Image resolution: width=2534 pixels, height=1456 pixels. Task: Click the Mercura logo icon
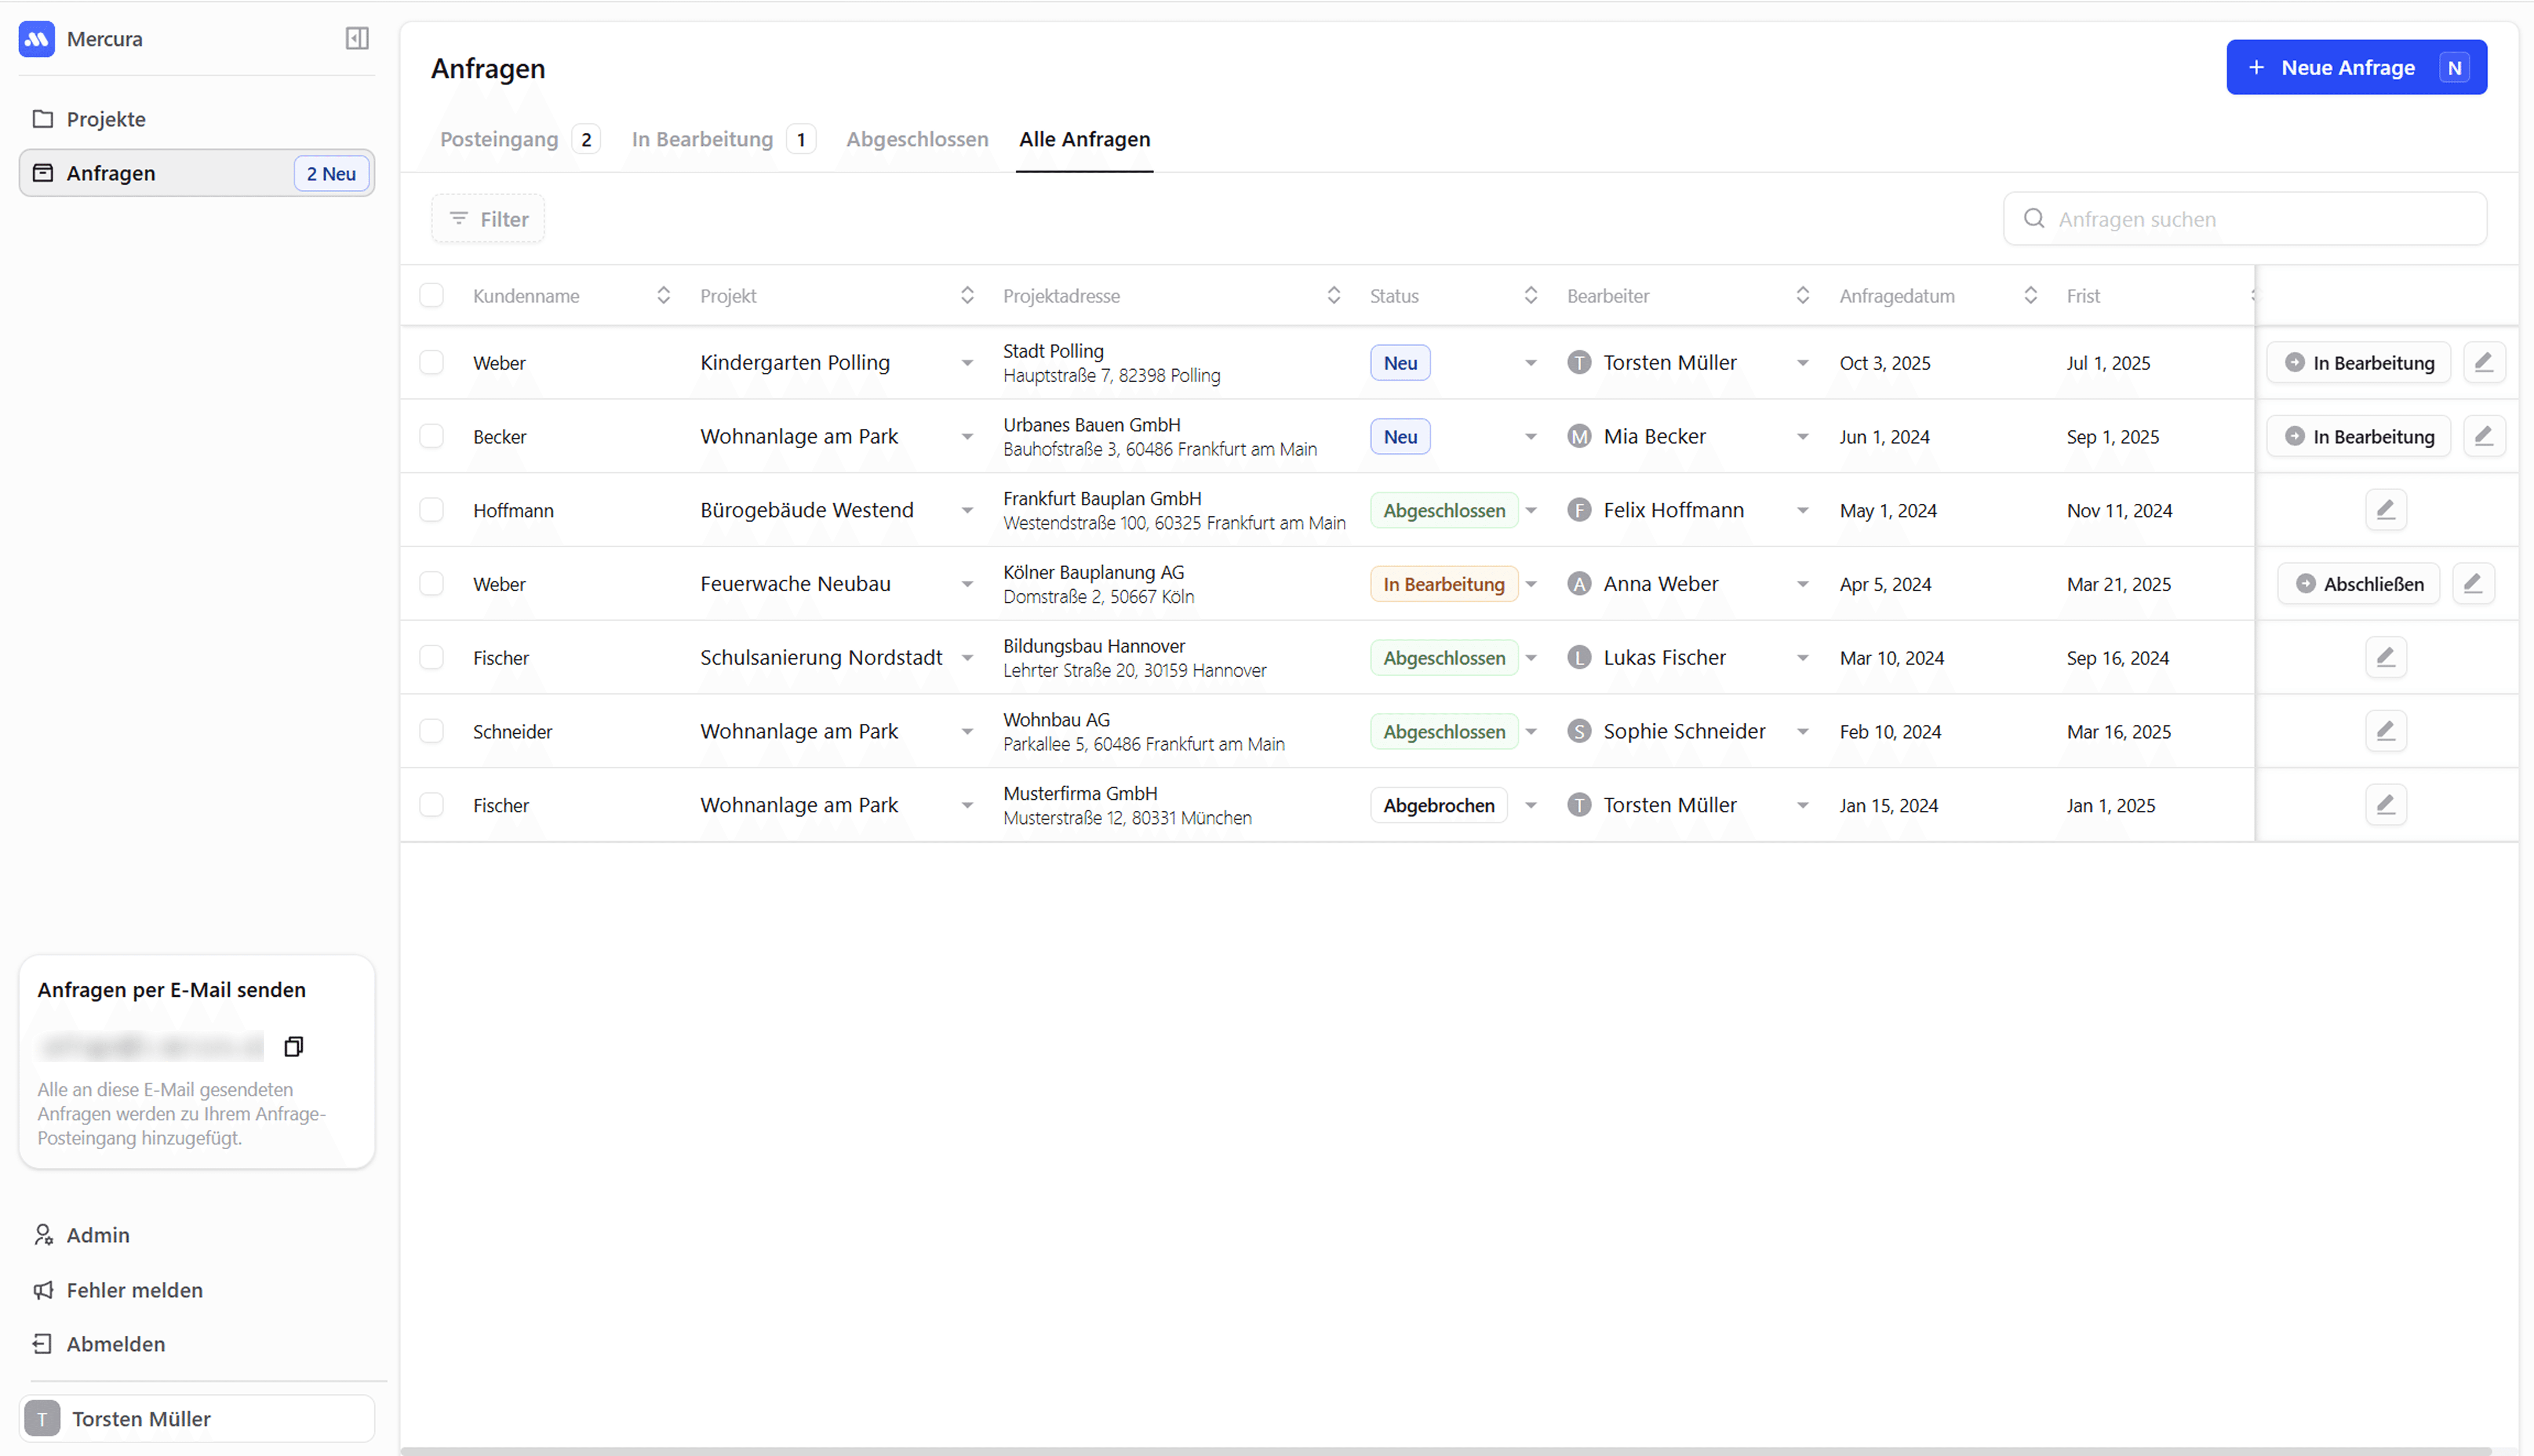point(37,39)
